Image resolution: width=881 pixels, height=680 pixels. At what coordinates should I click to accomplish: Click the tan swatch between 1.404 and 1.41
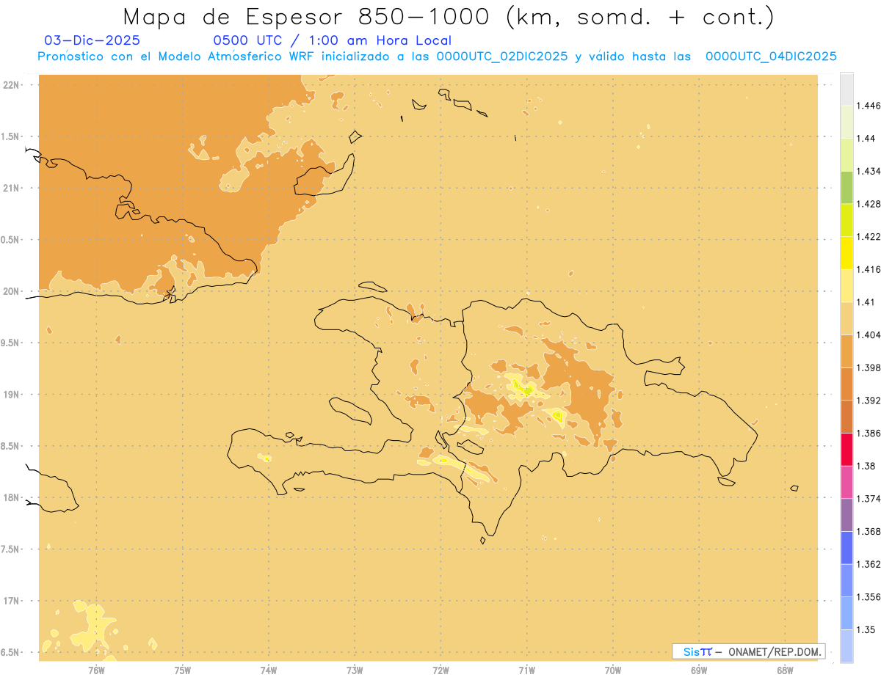846,318
